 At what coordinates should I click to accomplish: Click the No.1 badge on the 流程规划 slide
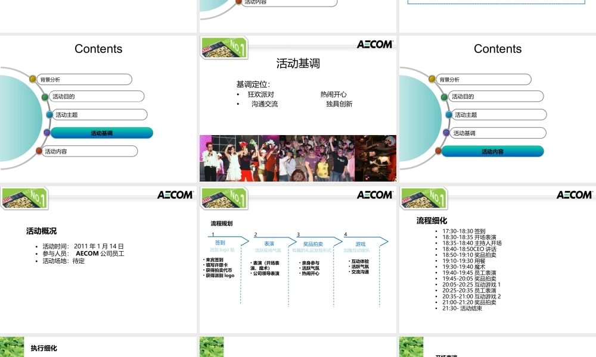pos(224,198)
